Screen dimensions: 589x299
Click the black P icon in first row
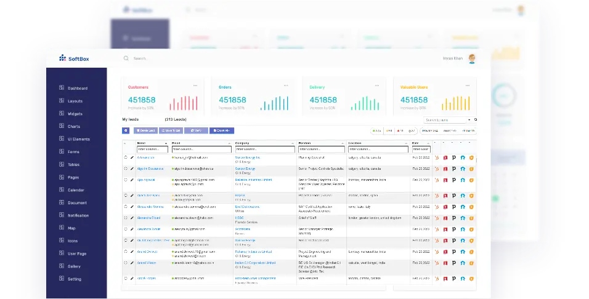(454, 158)
